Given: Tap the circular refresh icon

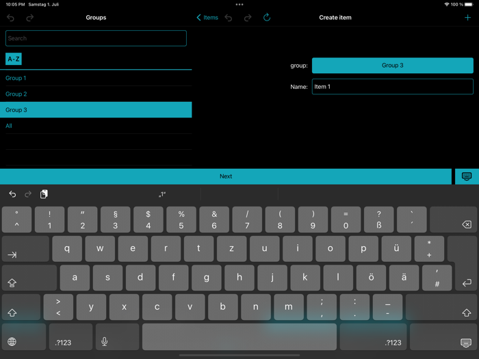Looking at the screenshot, I should pyautogui.click(x=267, y=17).
